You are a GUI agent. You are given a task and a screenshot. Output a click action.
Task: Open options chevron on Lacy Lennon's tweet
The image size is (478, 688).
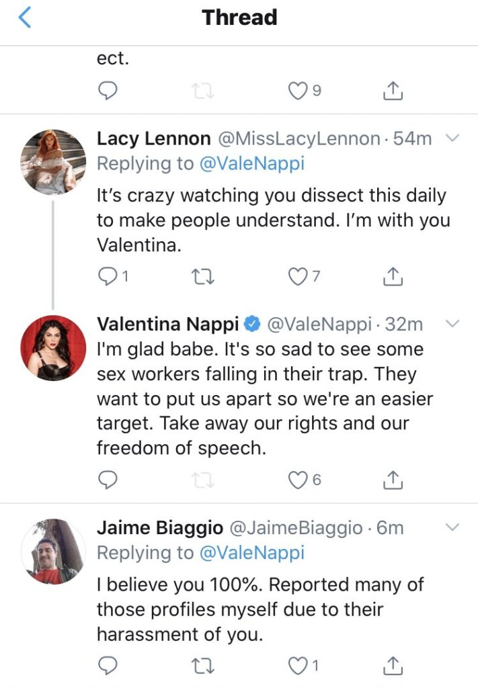[452, 139]
